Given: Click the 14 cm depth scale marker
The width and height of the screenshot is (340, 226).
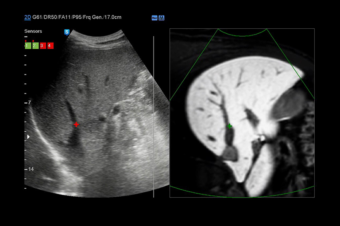Looking at the screenshot, I should [x=31, y=169].
